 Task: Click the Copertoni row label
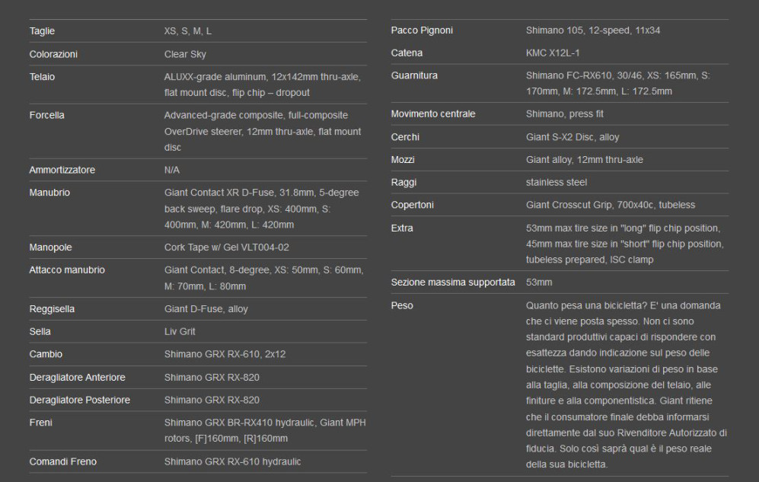(413, 206)
